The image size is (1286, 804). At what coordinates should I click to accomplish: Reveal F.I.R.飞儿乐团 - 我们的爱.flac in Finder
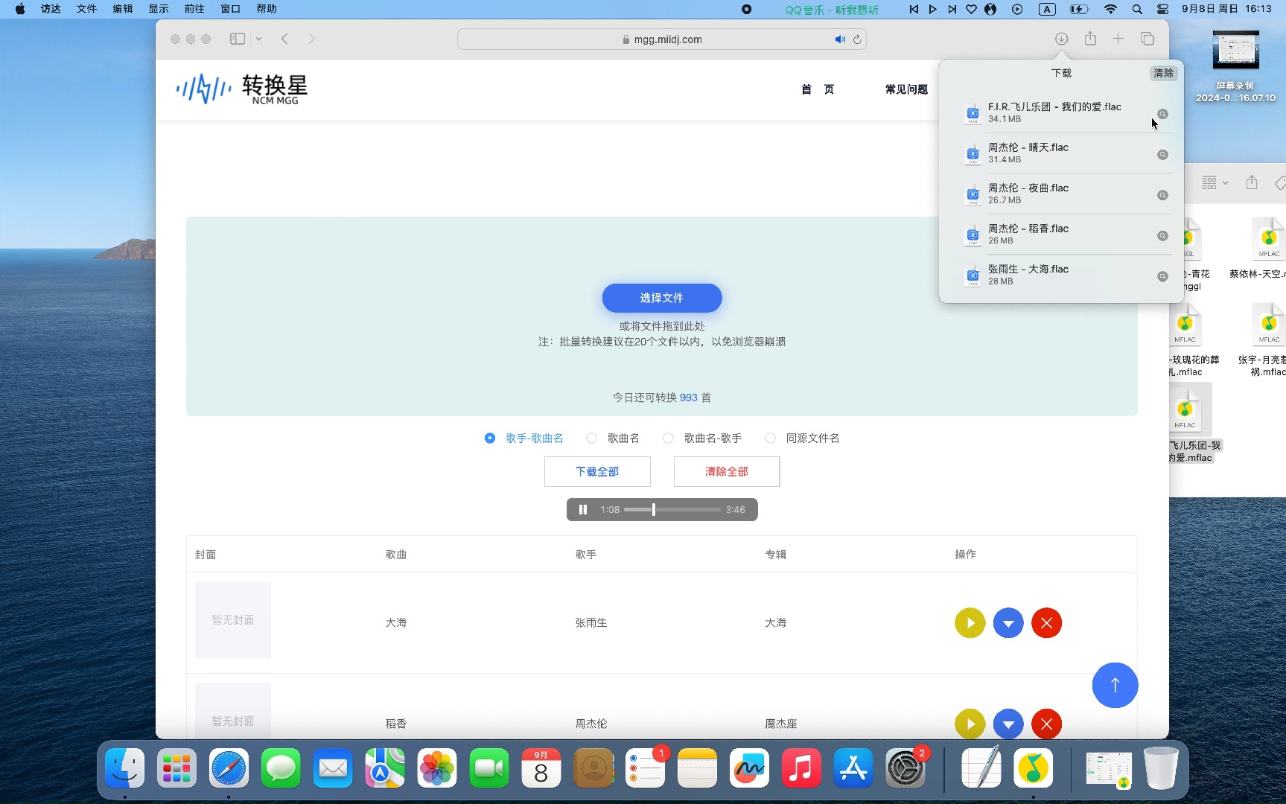tap(1162, 114)
